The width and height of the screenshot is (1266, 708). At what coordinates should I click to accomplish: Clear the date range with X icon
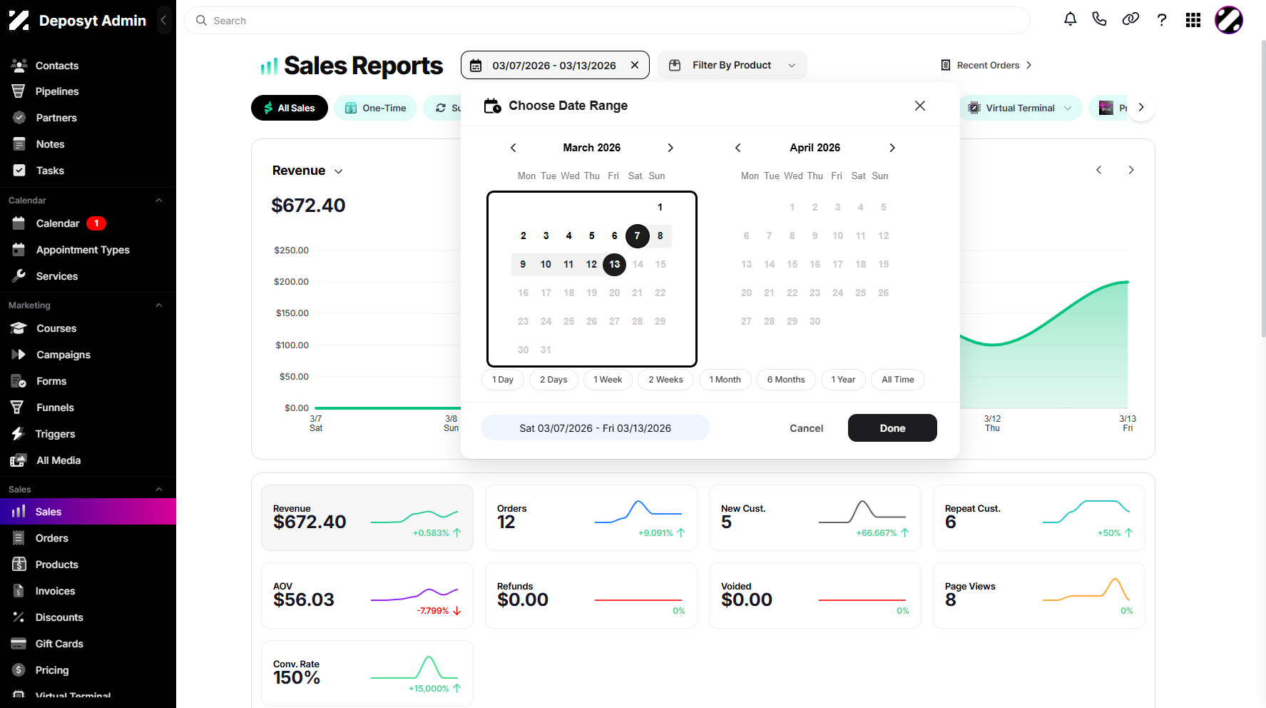click(x=635, y=65)
